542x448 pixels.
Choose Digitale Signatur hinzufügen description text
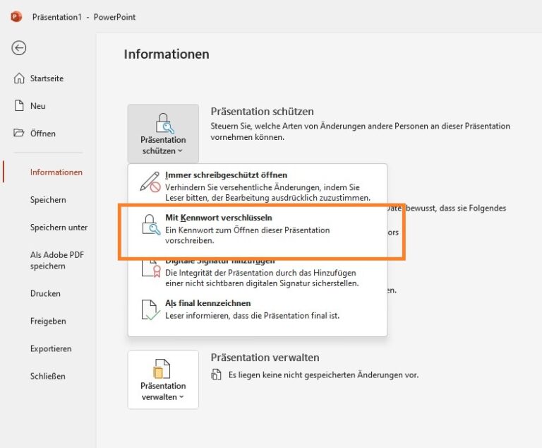(262, 278)
